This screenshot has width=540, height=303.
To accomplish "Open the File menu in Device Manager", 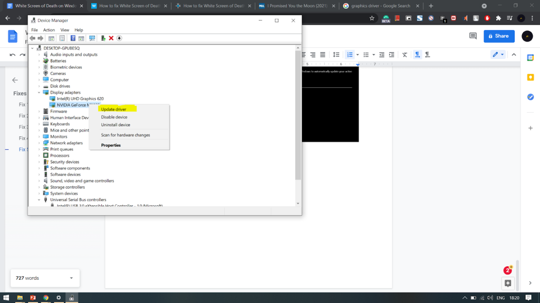I will [x=34, y=30].
